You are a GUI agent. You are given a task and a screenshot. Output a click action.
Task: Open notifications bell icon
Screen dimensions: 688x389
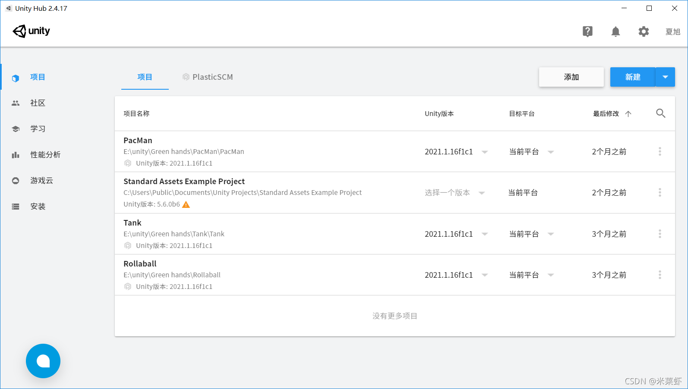(615, 31)
